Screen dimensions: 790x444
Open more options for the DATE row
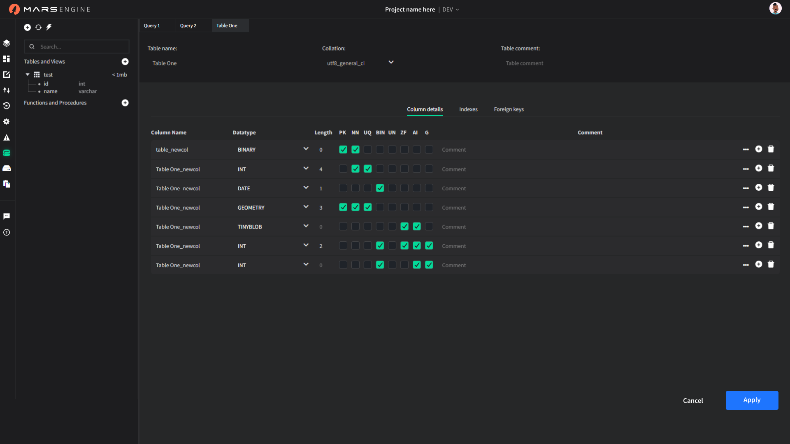[746, 188]
